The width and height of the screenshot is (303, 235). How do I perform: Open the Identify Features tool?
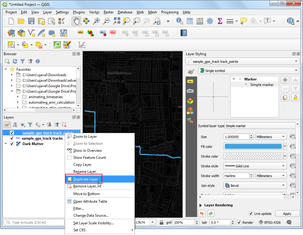[x=179, y=21]
